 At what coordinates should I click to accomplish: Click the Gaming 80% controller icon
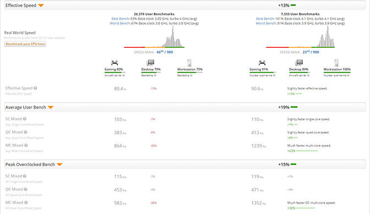tap(115, 63)
